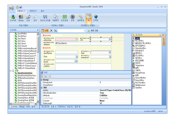Switch to the EditView bottom tab
The width and height of the screenshot is (176, 118).
pos(62,107)
